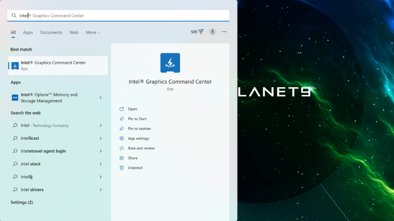Choose Pin to taskbar action
The height and width of the screenshot is (221, 394).
pyautogui.click(x=139, y=129)
